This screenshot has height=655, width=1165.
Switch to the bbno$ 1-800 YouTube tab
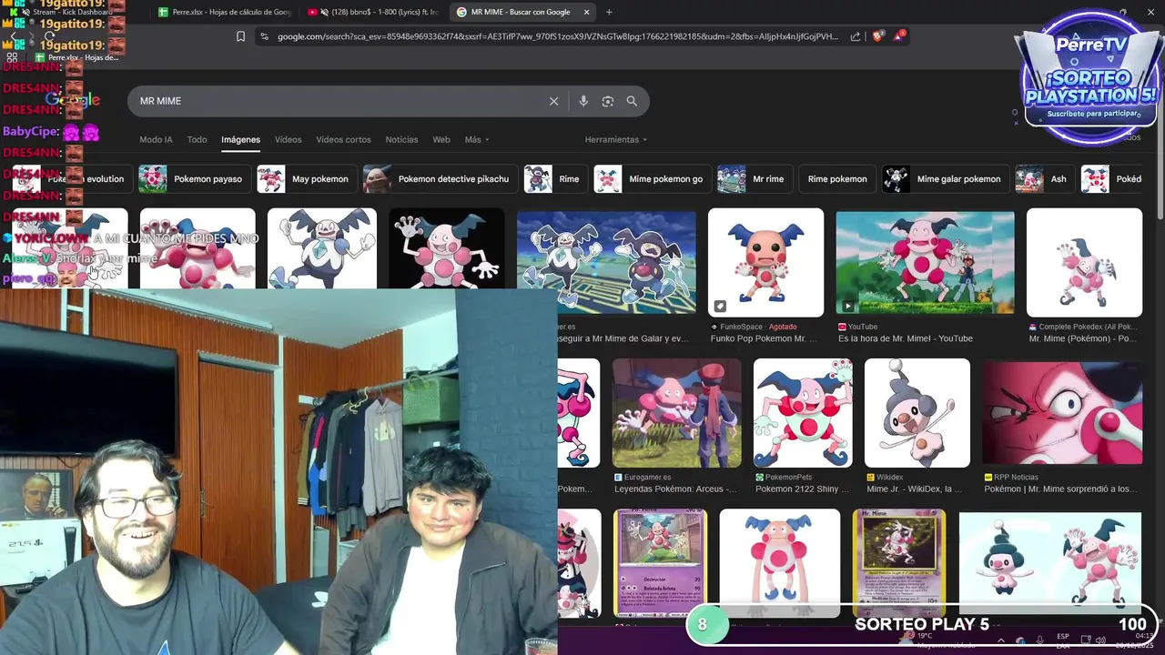pyautogui.click(x=373, y=12)
